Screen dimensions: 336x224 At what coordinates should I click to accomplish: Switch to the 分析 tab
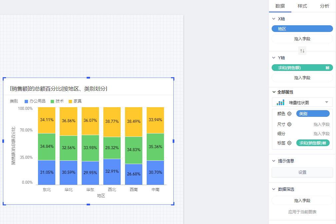[324, 6]
